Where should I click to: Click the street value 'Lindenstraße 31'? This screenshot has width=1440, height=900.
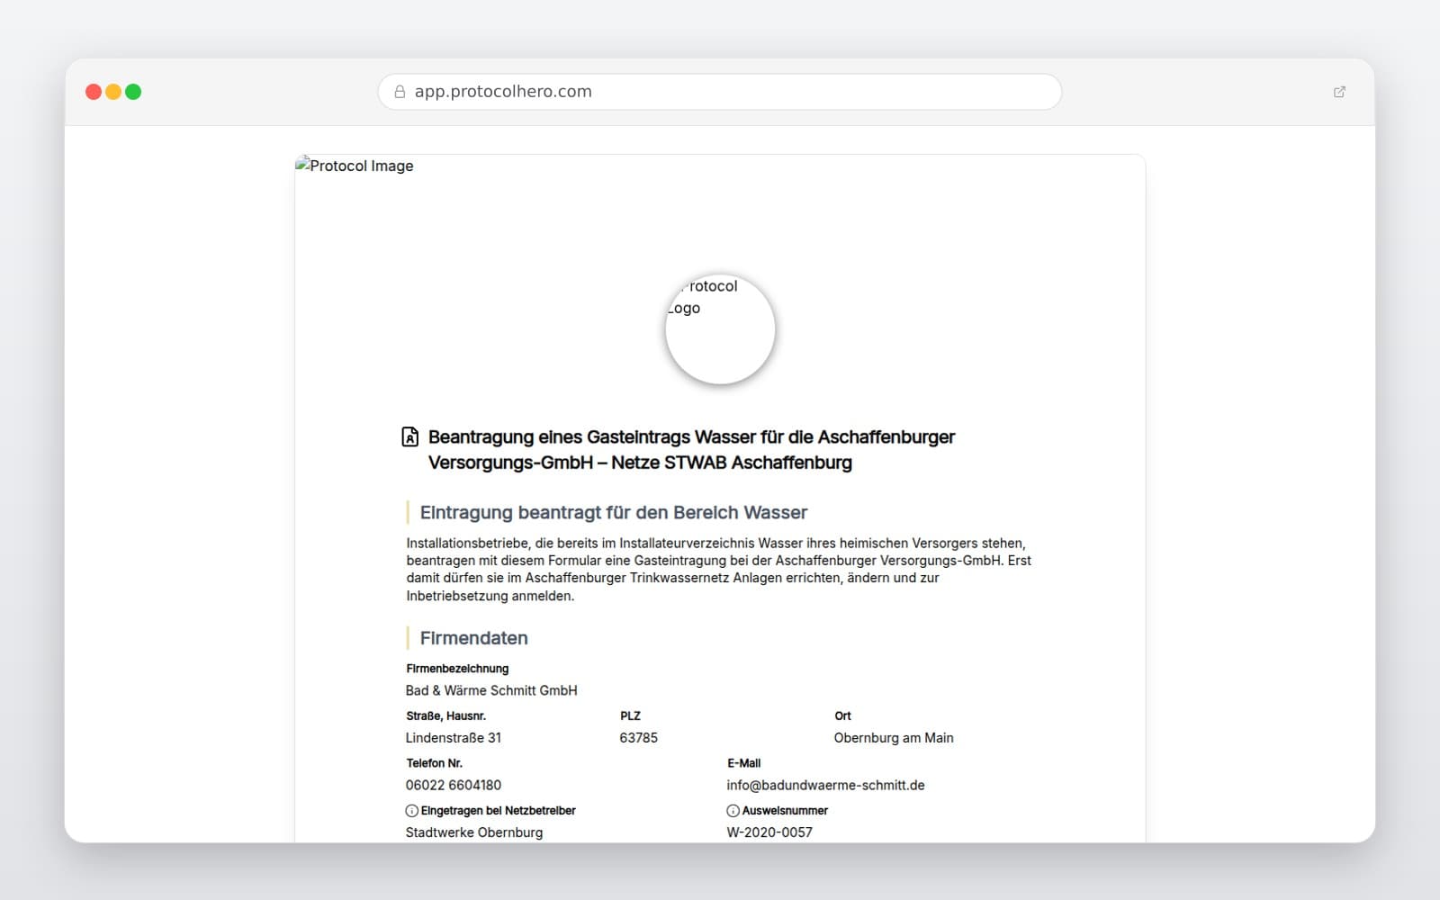pyautogui.click(x=454, y=738)
